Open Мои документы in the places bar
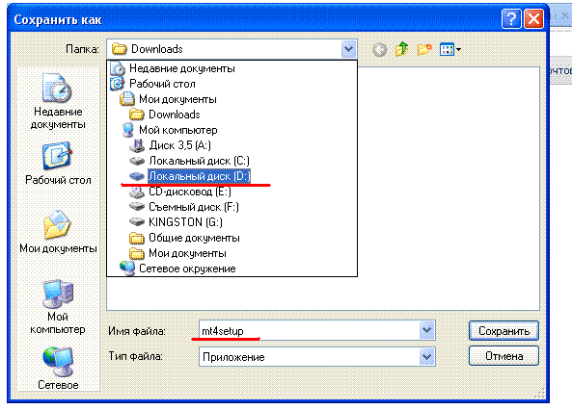The image size is (572, 410). (x=58, y=232)
